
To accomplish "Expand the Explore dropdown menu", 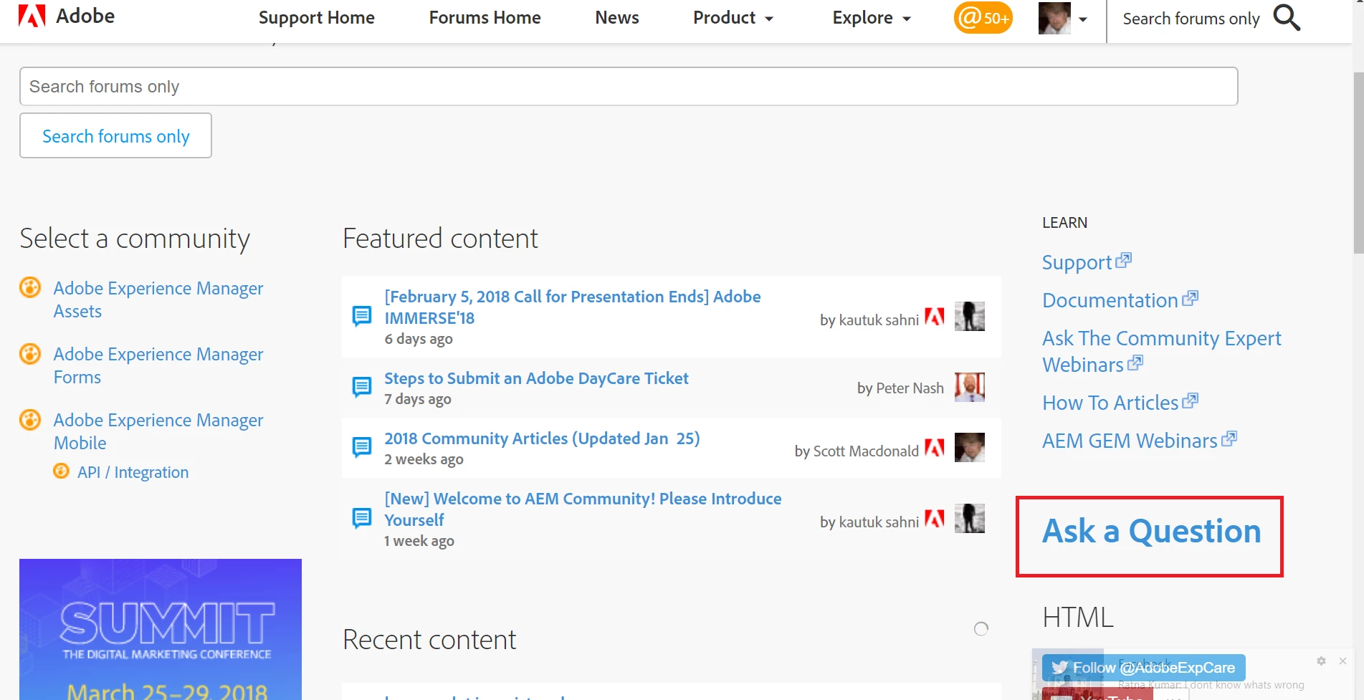I will tap(871, 18).
